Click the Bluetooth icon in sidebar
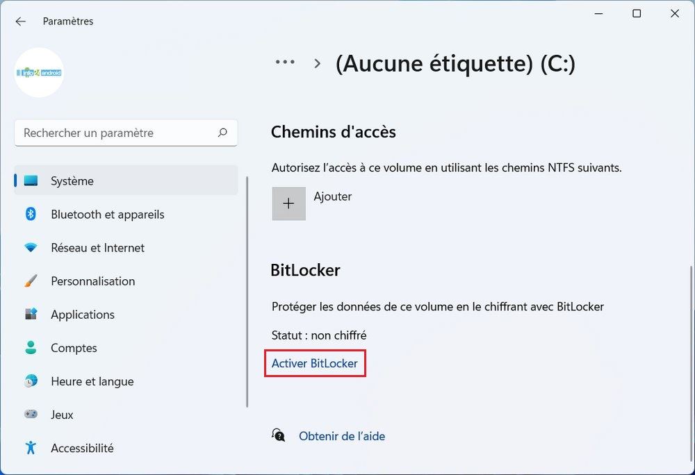The height and width of the screenshot is (475, 695). coord(31,215)
